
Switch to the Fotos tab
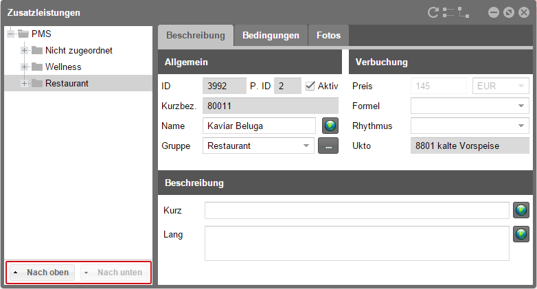pyautogui.click(x=328, y=36)
